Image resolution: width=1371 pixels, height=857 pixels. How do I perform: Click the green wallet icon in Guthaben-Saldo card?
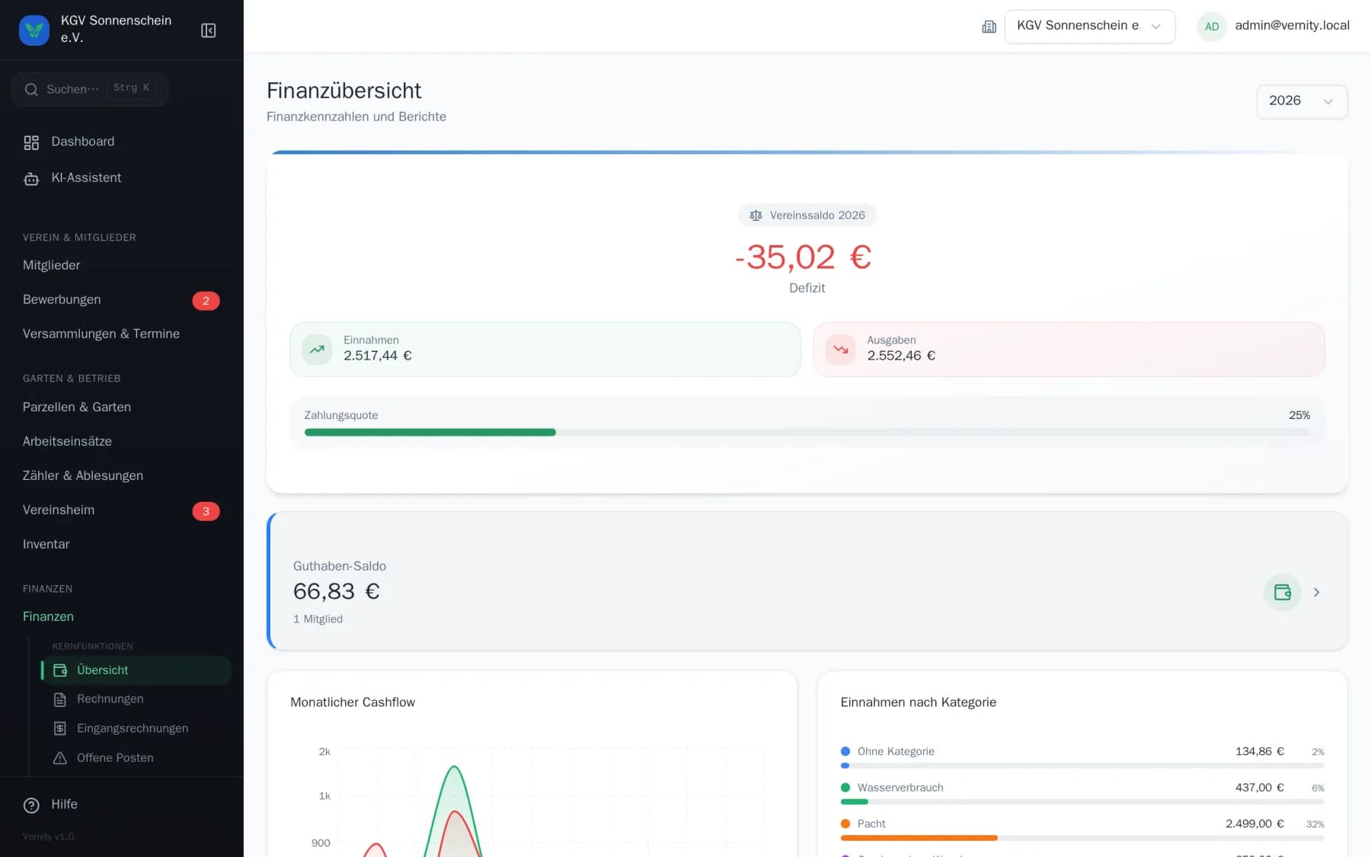(1282, 592)
